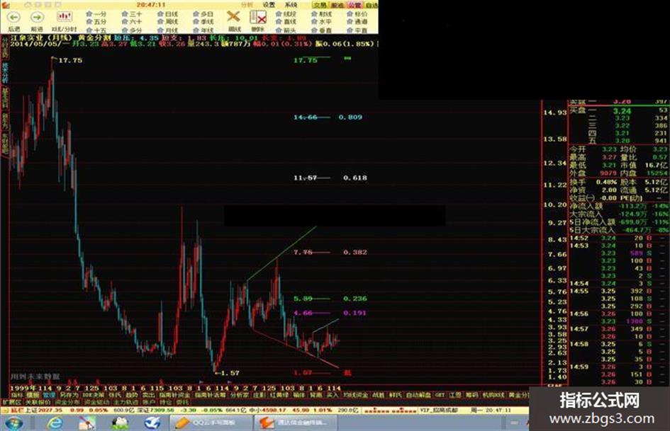Viewport: 670px width, 431px height.
Task: Select the 红黄绿 indicator tab
Action: [x=279, y=395]
